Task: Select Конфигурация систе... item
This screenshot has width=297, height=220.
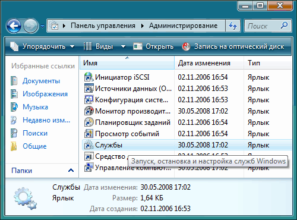Action: click(131, 100)
